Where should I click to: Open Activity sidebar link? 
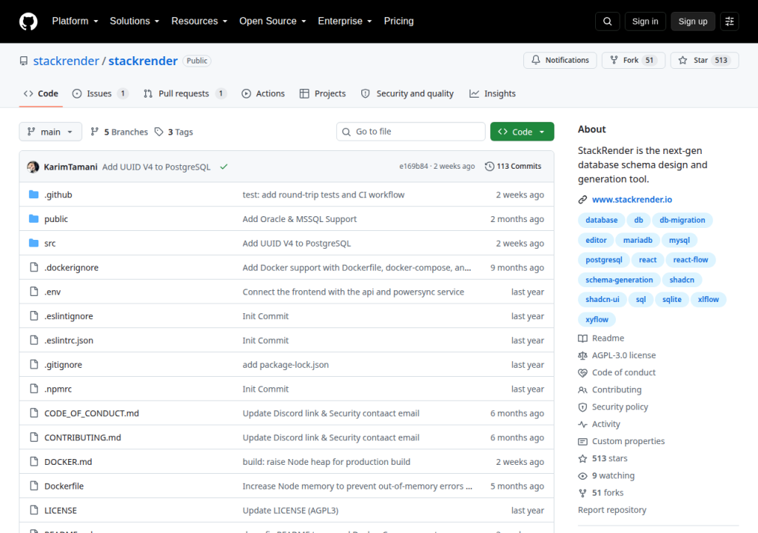[x=600, y=424]
